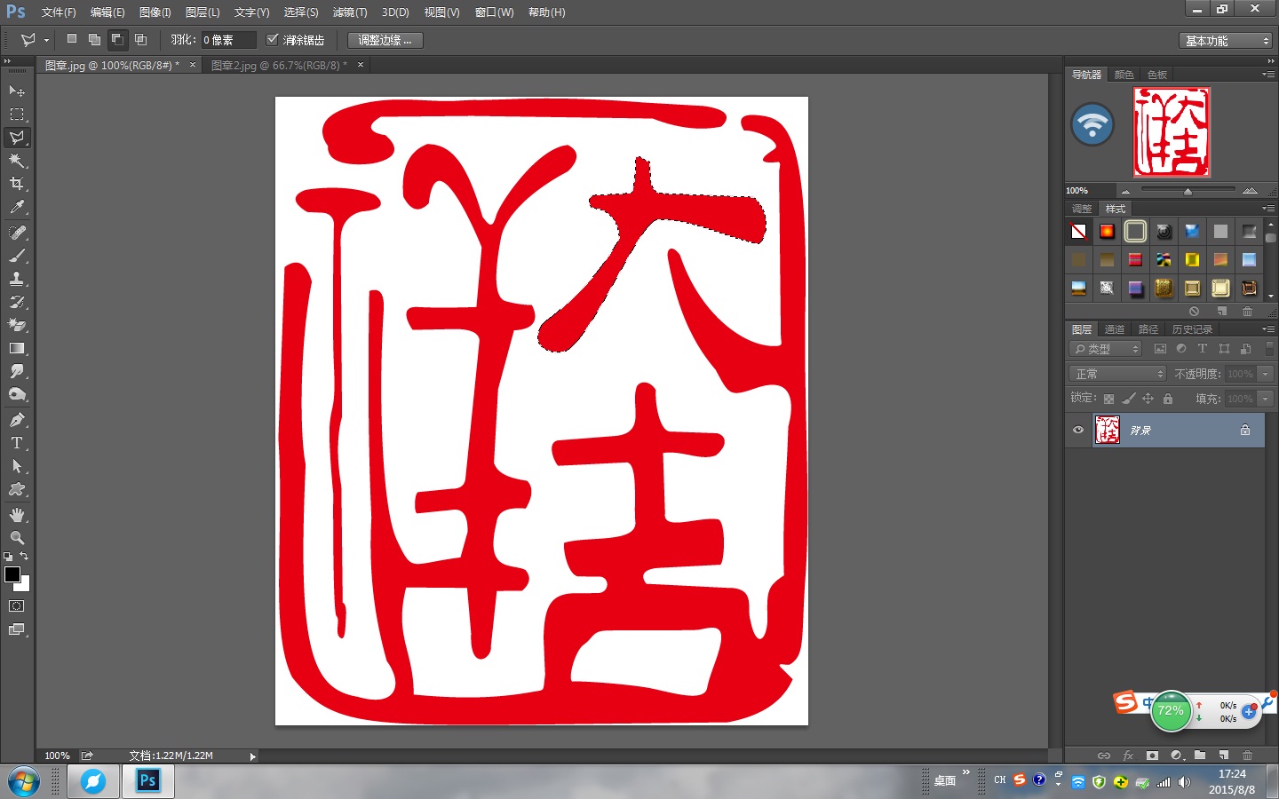Uncheck the 消除锯齿 anti-alias checkbox
This screenshot has width=1279, height=799.
(273, 39)
